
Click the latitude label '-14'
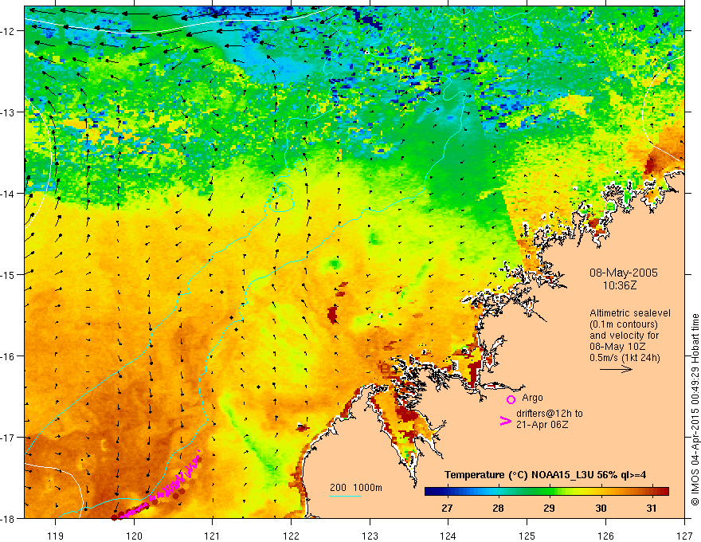coord(9,194)
